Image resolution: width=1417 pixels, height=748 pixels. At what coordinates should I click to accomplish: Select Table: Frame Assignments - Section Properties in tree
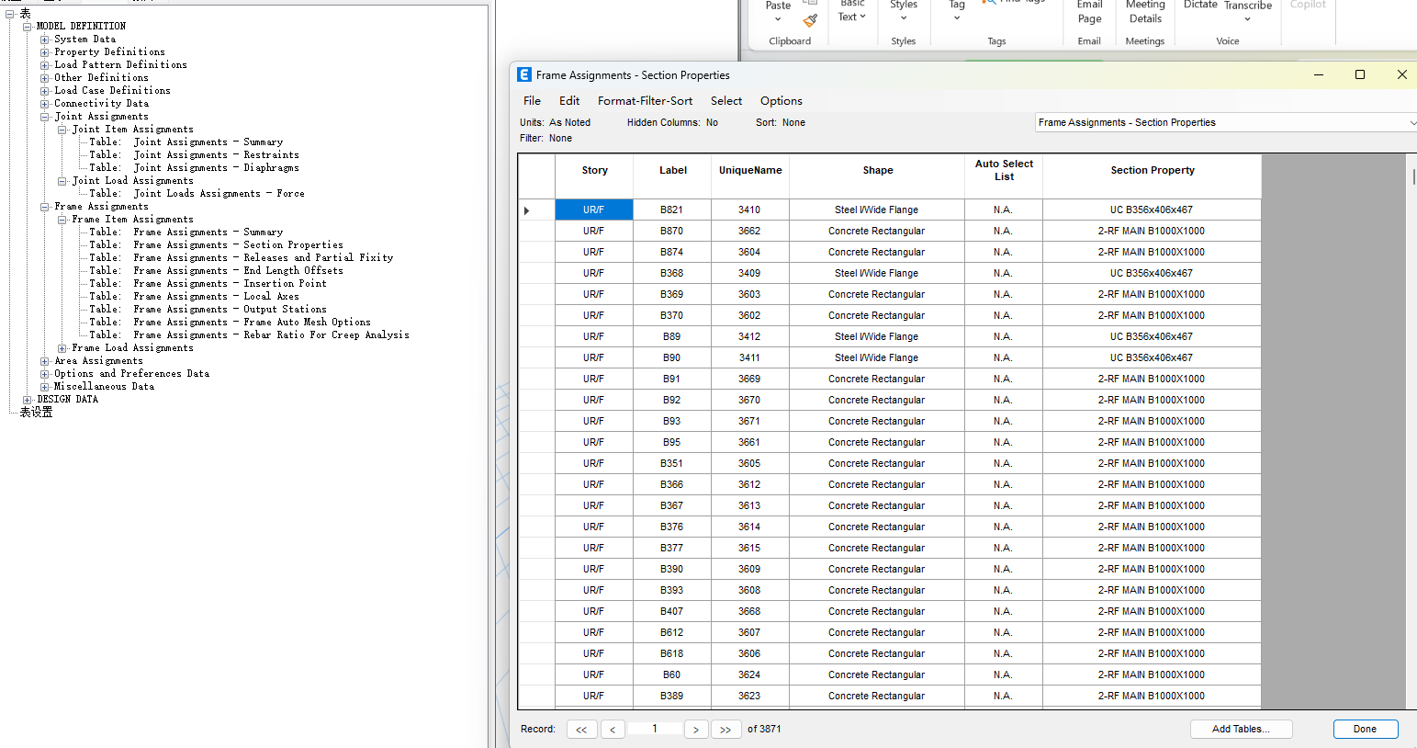(x=216, y=245)
